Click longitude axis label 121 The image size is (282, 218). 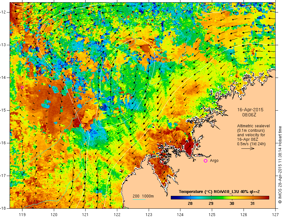[x=86, y=214]
